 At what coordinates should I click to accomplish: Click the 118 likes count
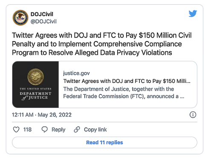(27, 130)
